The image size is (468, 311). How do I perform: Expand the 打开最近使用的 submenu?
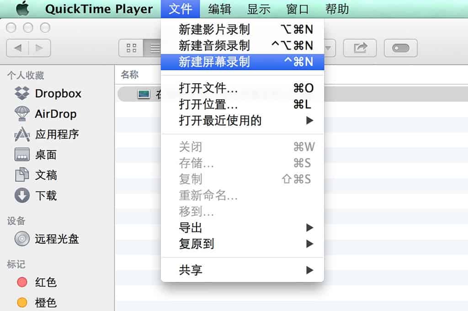[x=242, y=120]
